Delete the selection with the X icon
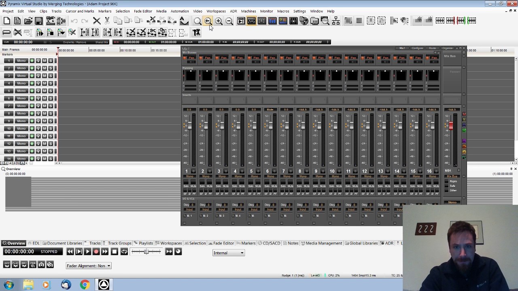 (x=97, y=21)
